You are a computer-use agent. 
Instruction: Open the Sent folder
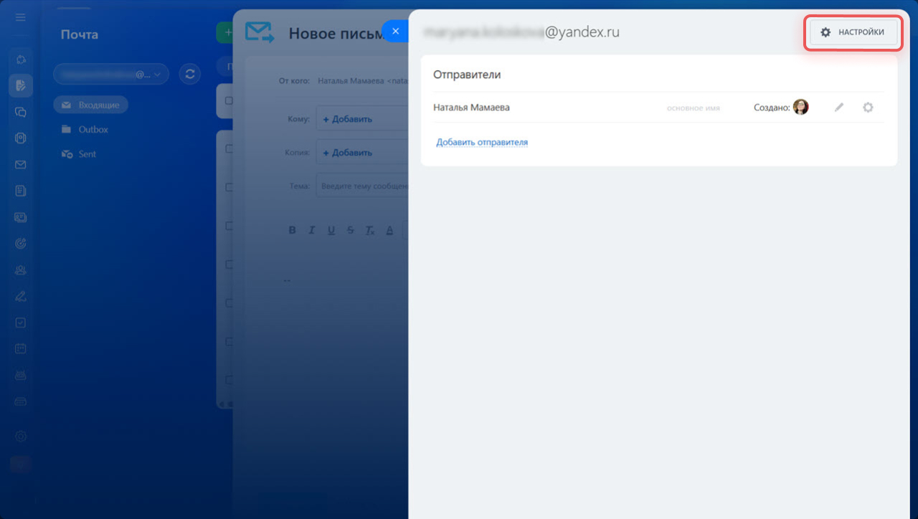coord(87,154)
